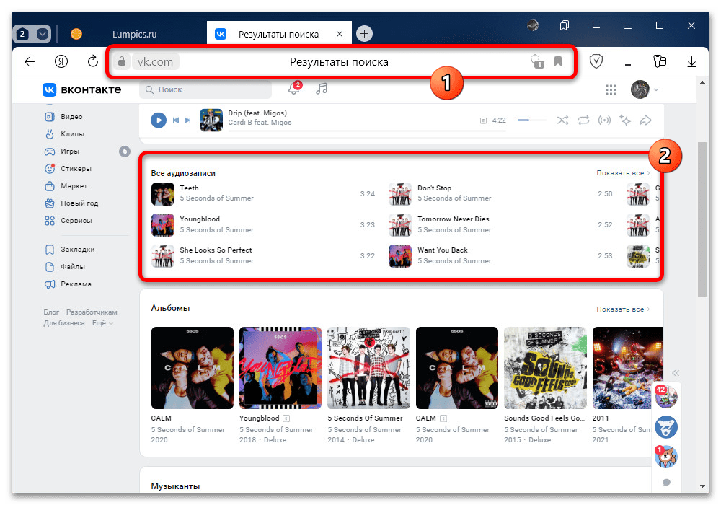Image resolution: width=721 pixels, height=505 pixels.
Task: Open the browser hamburger menu
Action: point(596,25)
